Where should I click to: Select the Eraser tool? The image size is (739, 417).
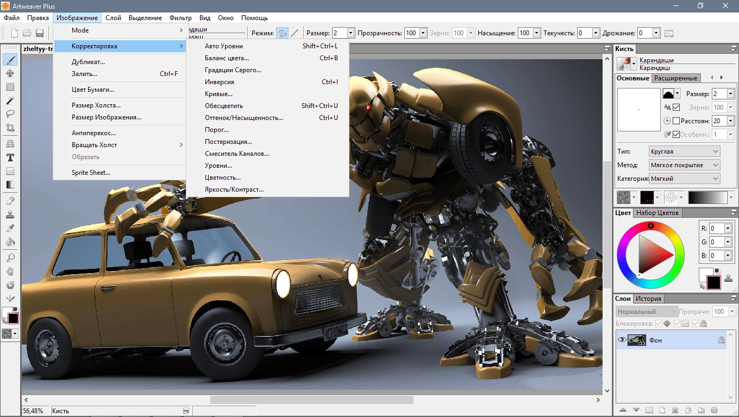(10, 200)
